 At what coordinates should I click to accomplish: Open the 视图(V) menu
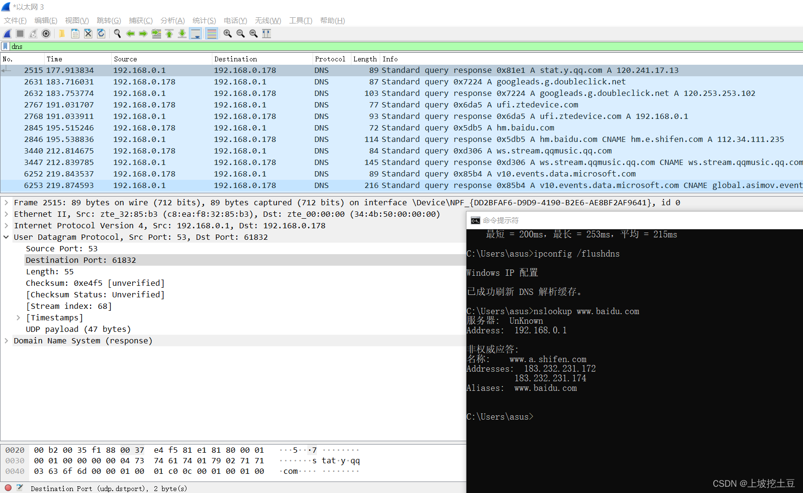(77, 21)
